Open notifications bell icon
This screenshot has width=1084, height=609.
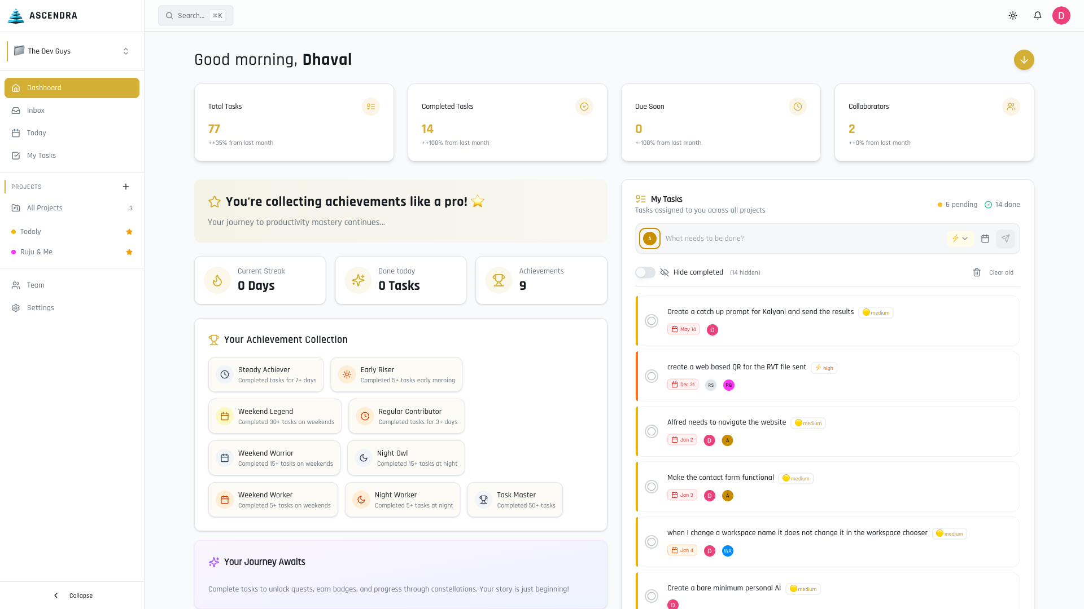tap(1038, 16)
